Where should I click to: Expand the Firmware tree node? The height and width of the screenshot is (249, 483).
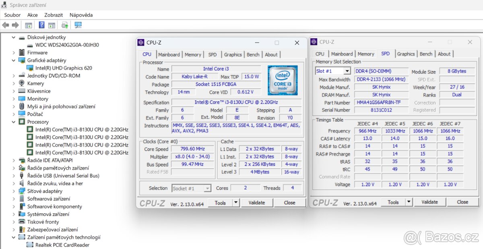[x=14, y=53]
